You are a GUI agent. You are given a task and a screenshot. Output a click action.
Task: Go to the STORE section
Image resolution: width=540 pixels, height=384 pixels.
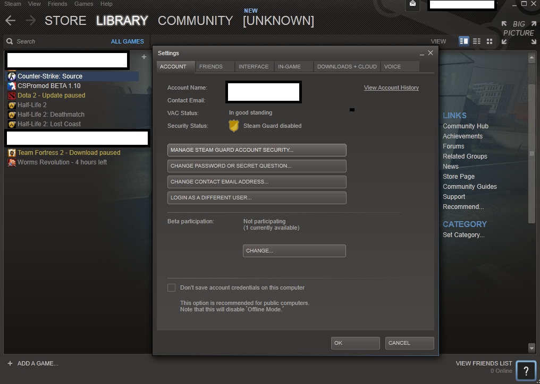coord(65,21)
